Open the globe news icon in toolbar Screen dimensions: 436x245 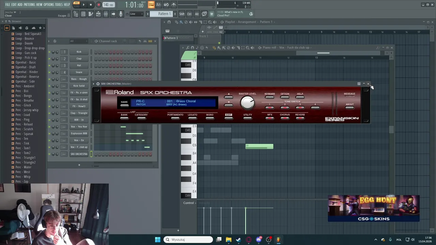[251, 14]
